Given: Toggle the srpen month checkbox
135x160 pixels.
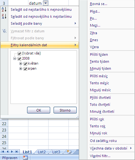Looking at the screenshot, I should click(25, 69).
